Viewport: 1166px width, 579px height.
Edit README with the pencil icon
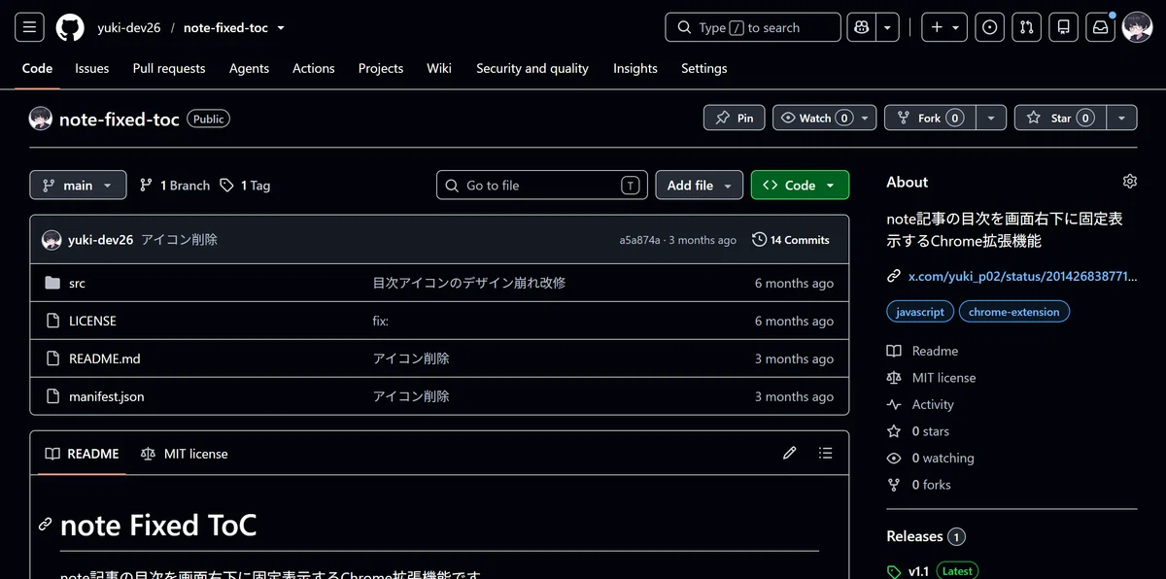click(x=790, y=453)
